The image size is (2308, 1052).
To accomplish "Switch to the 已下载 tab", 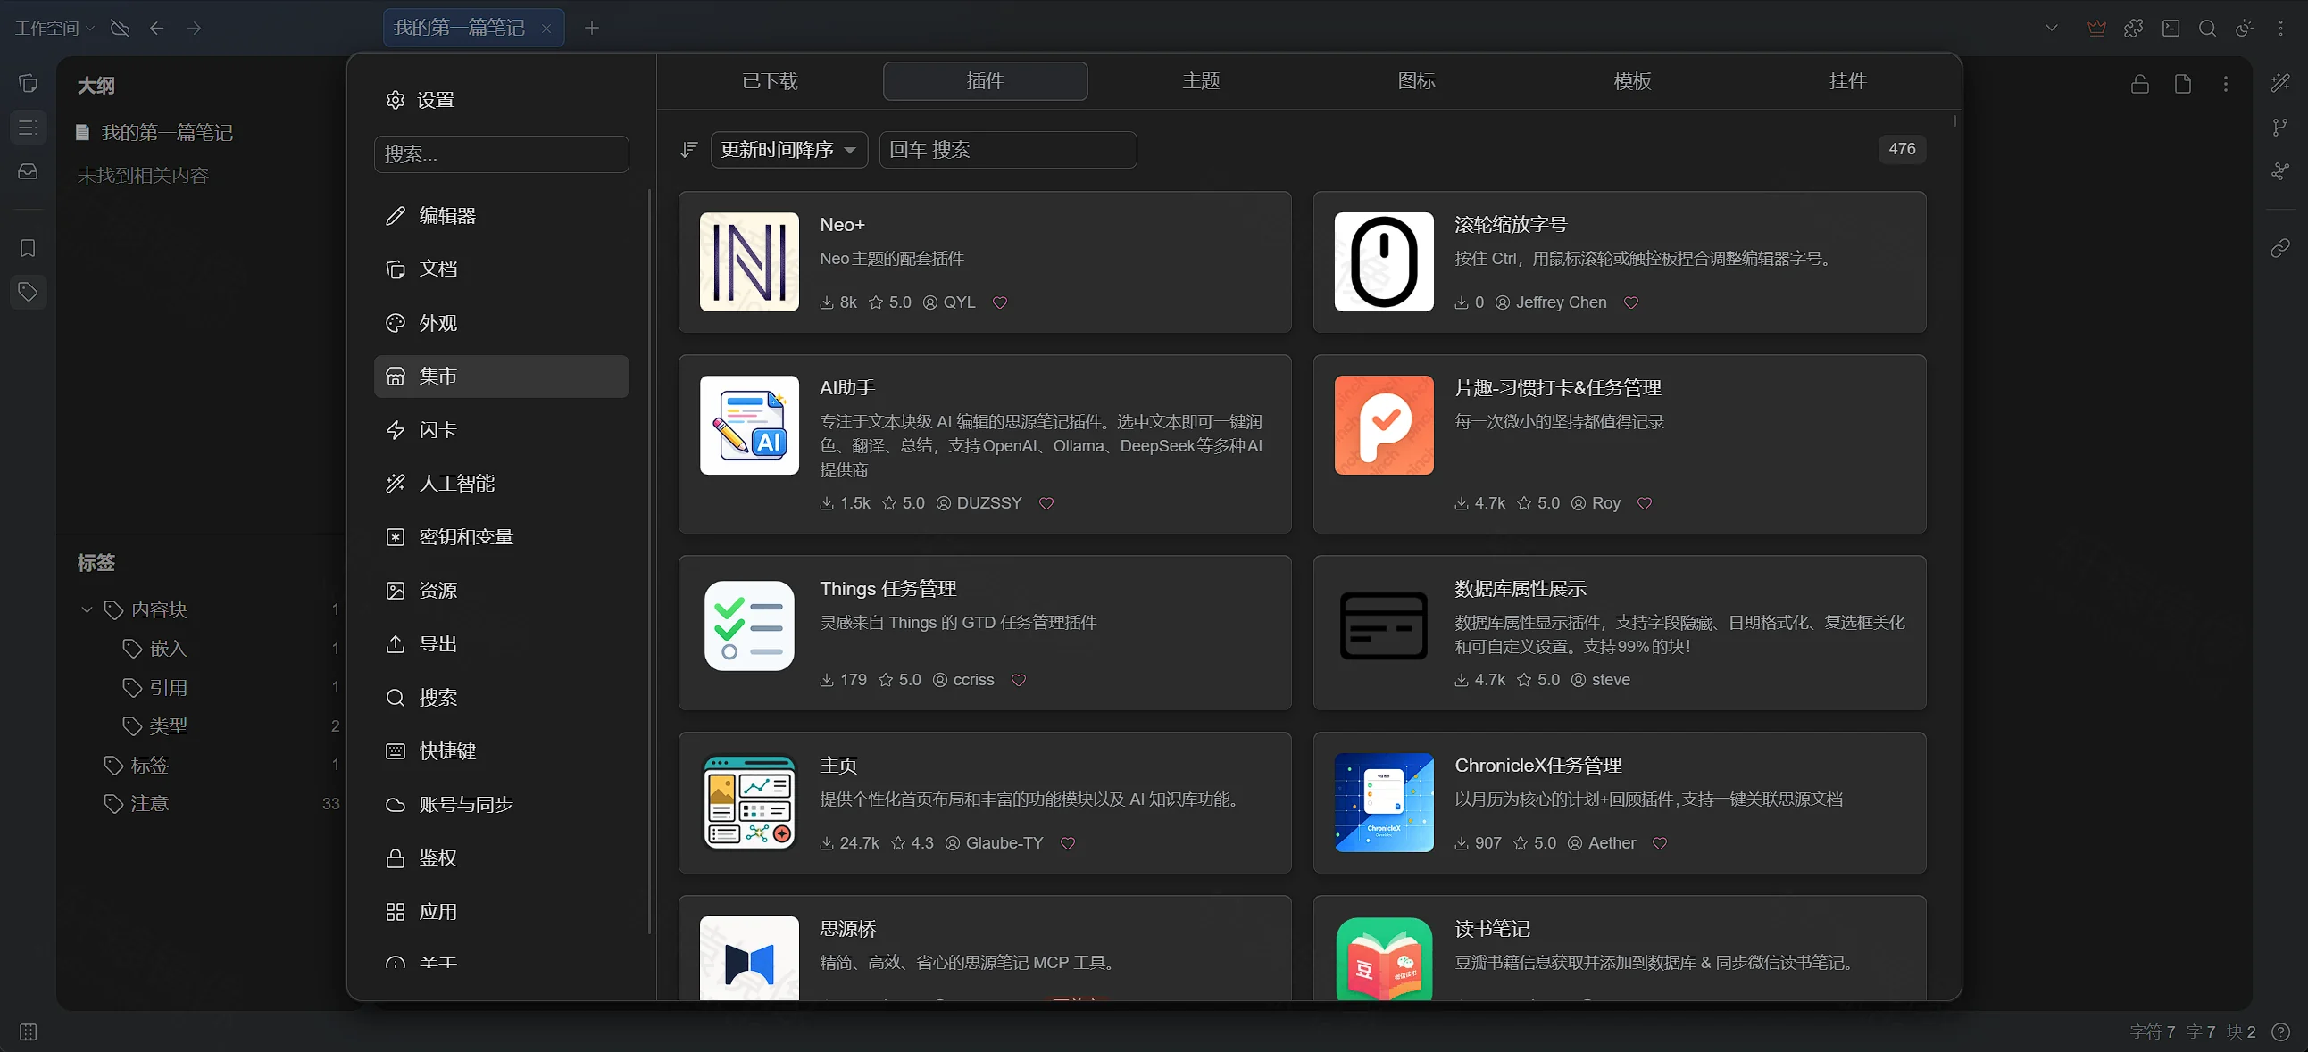I will [x=770, y=80].
